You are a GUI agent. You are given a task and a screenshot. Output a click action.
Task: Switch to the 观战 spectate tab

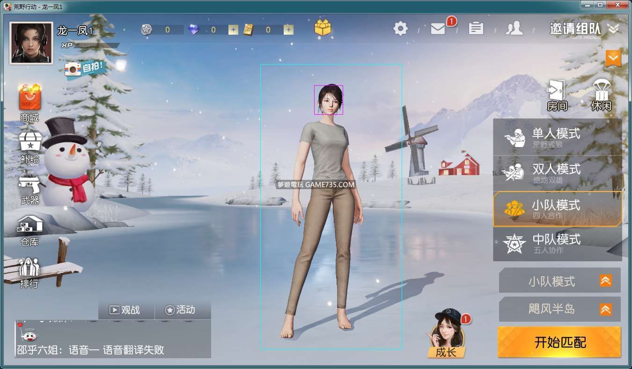click(x=126, y=310)
